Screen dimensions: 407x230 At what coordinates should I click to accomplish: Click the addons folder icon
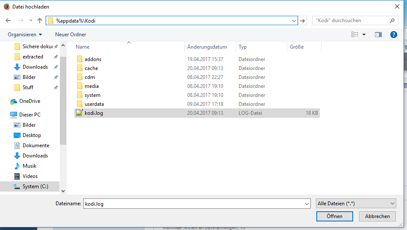click(80, 59)
